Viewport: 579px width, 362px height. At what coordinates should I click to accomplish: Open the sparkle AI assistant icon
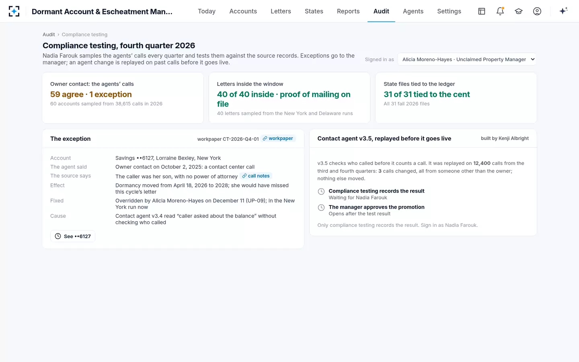pos(563,11)
